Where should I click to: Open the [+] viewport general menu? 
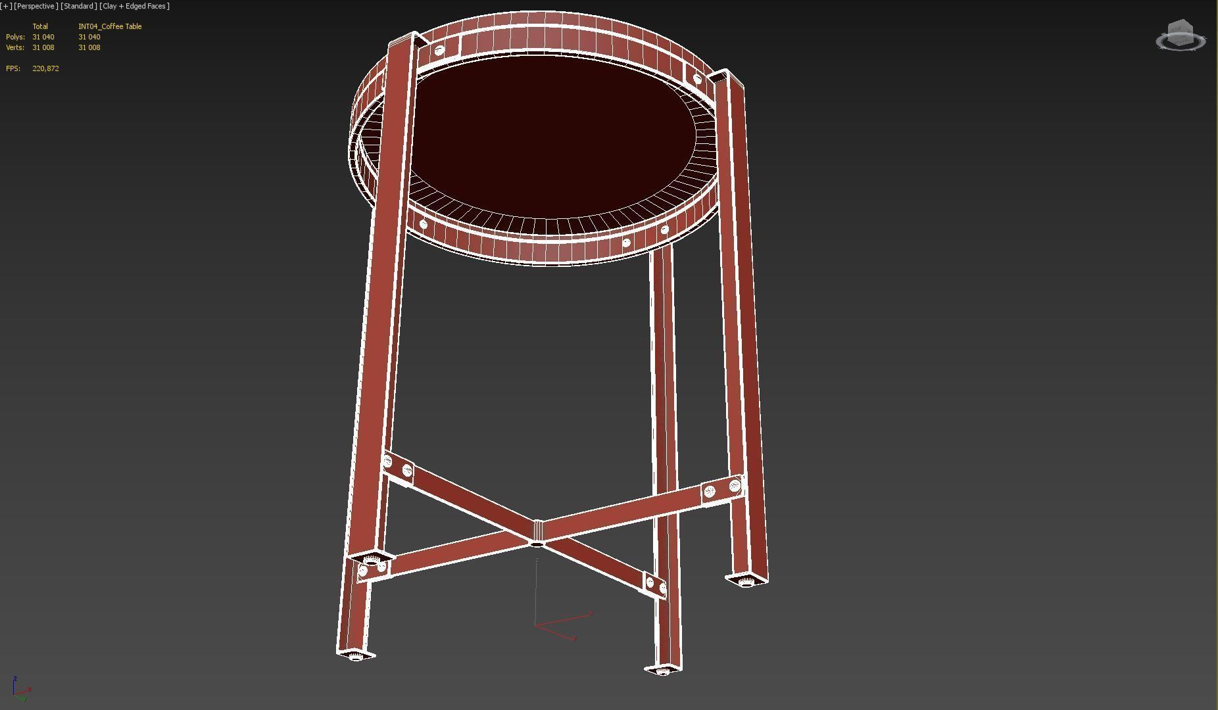tap(7, 6)
